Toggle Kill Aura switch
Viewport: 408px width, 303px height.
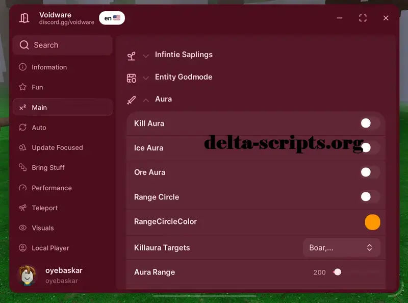point(370,123)
